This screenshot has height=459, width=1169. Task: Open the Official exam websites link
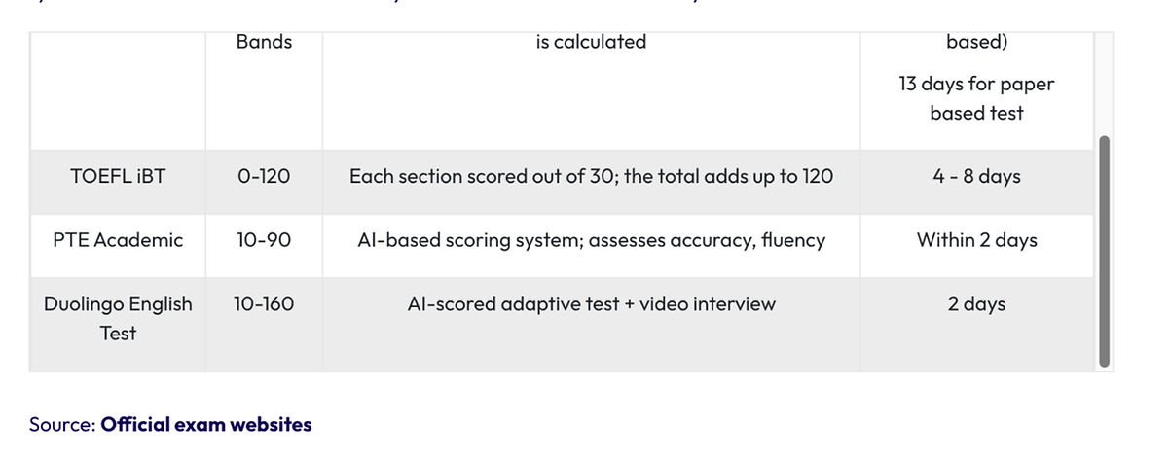[x=206, y=425]
